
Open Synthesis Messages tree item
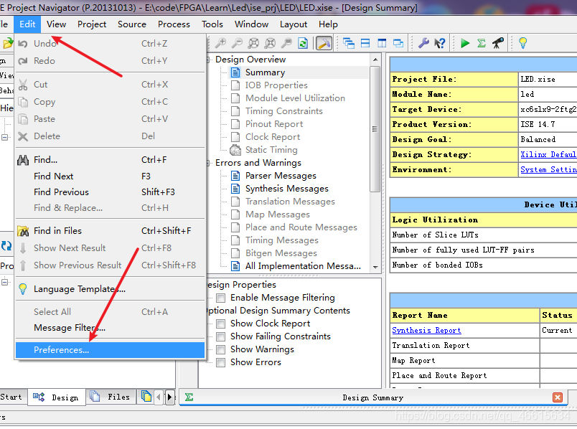286,189
